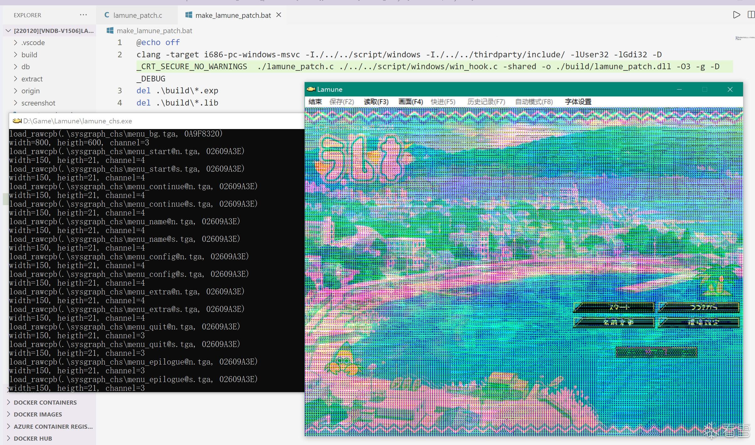Open Explorer more actions ellipsis
This screenshot has width=755, height=445.
tap(83, 15)
